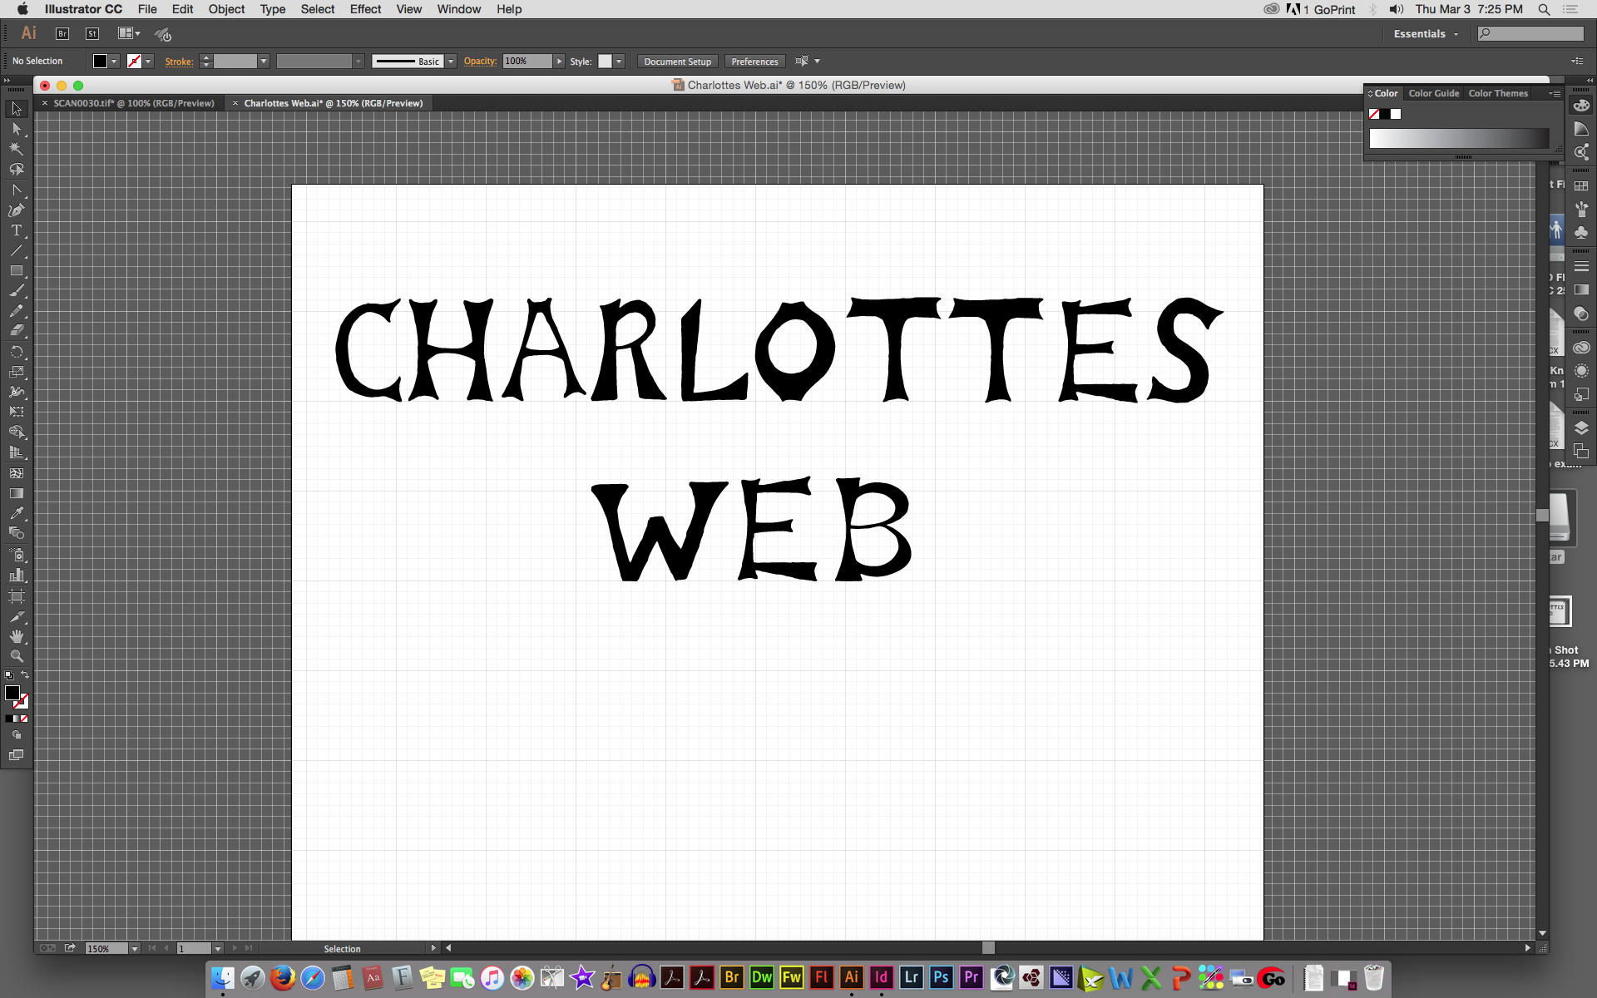
Task: Activate the Paintbrush tool
Action: click(x=16, y=291)
